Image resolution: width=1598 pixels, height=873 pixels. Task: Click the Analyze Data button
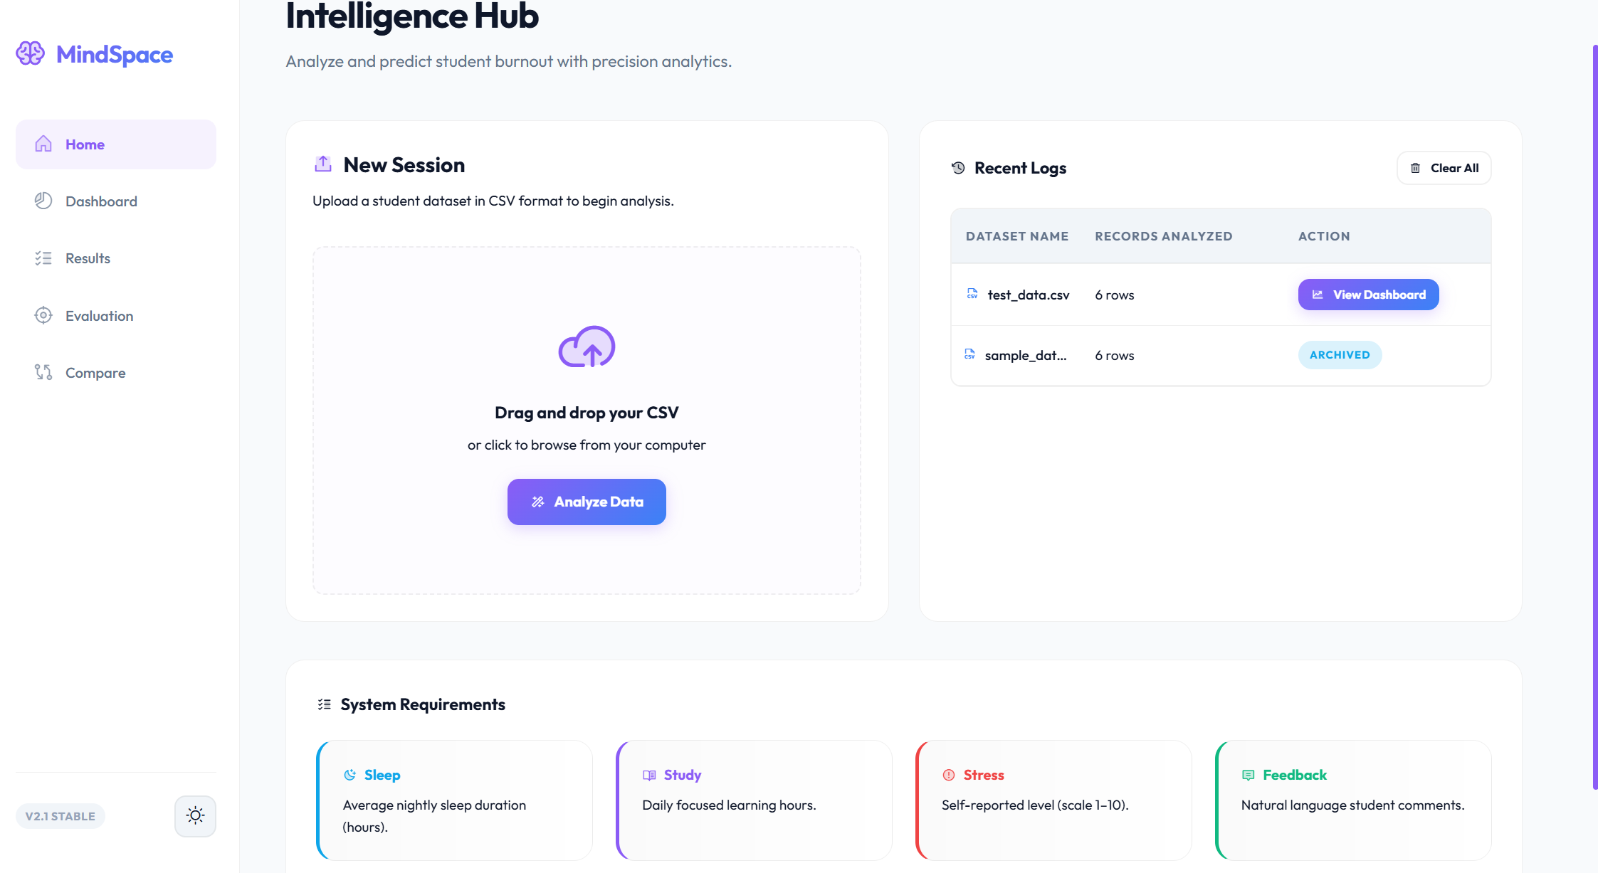tap(587, 502)
